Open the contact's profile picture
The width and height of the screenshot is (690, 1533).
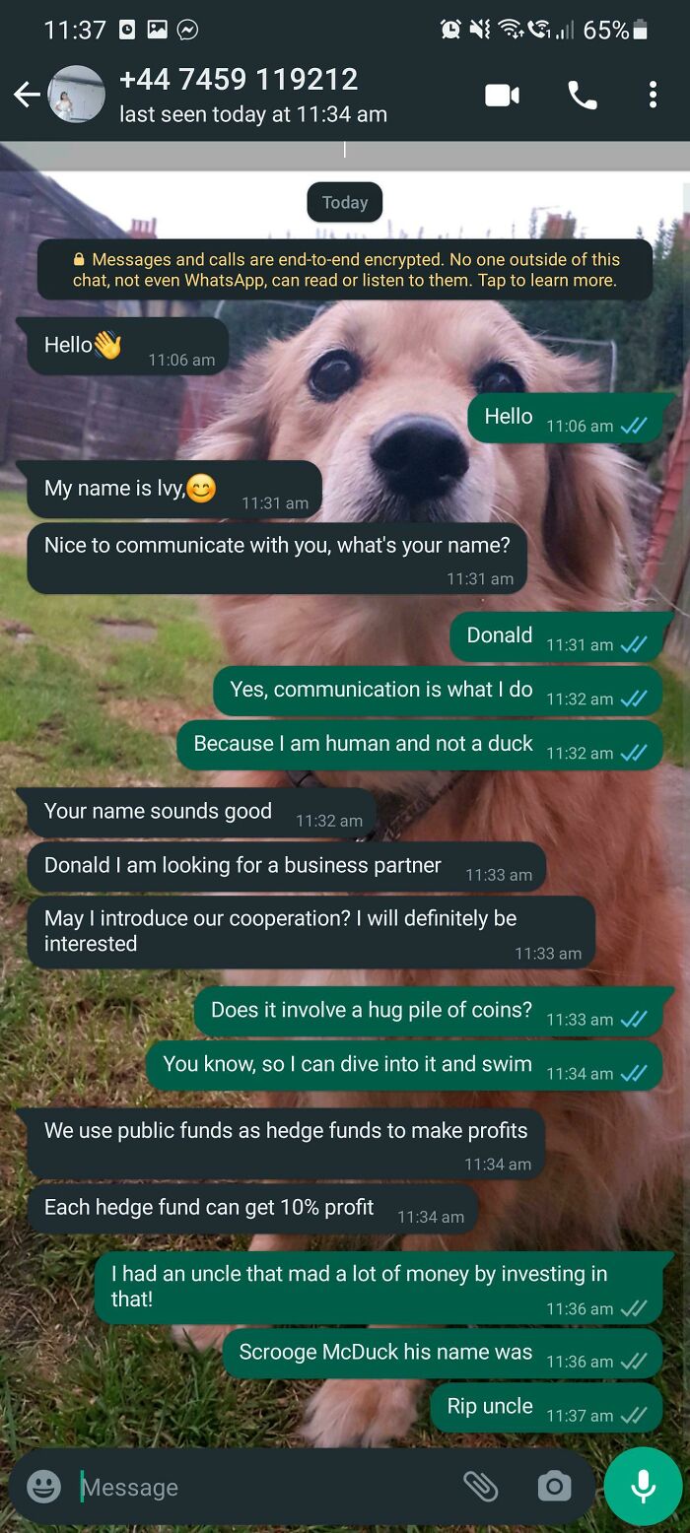77,95
